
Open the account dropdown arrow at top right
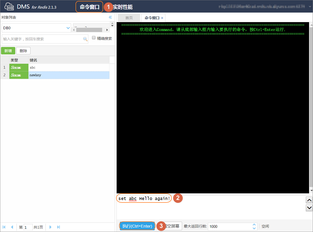tap(310, 6)
